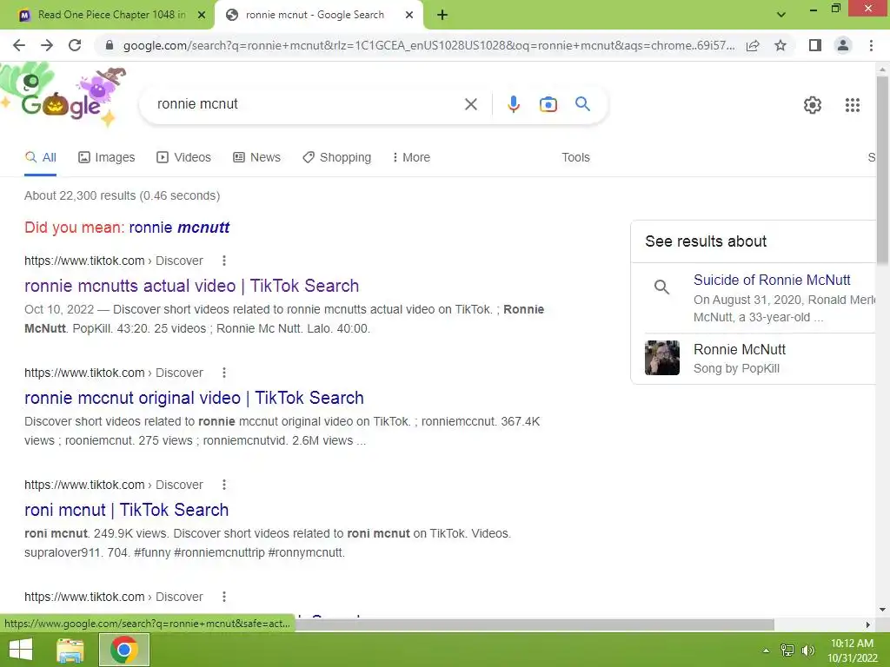The height and width of the screenshot is (667, 890).
Task: Click the address bar URL
Action: click(428, 45)
